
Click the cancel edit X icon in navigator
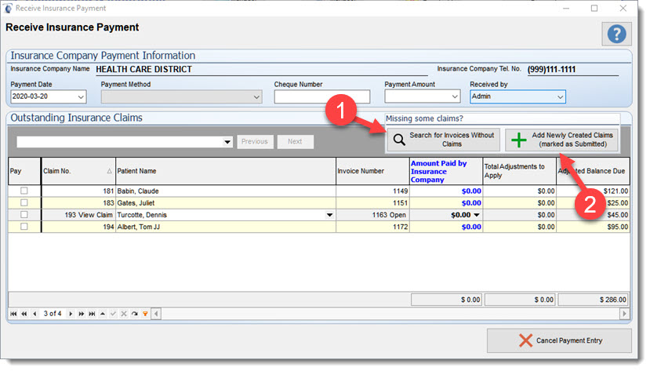point(124,314)
